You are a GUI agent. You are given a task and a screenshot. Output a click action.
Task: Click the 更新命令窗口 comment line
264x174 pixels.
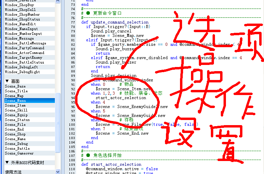(x=101, y=13)
